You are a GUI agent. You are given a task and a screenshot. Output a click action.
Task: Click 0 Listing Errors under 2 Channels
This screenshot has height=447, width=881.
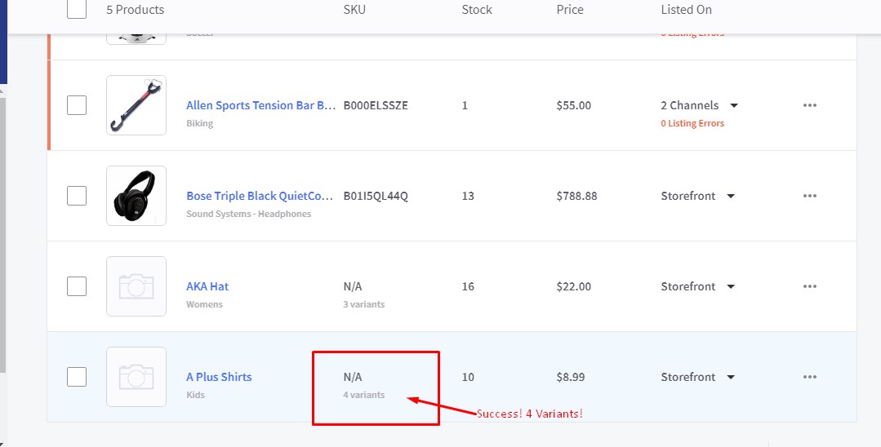[692, 123]
